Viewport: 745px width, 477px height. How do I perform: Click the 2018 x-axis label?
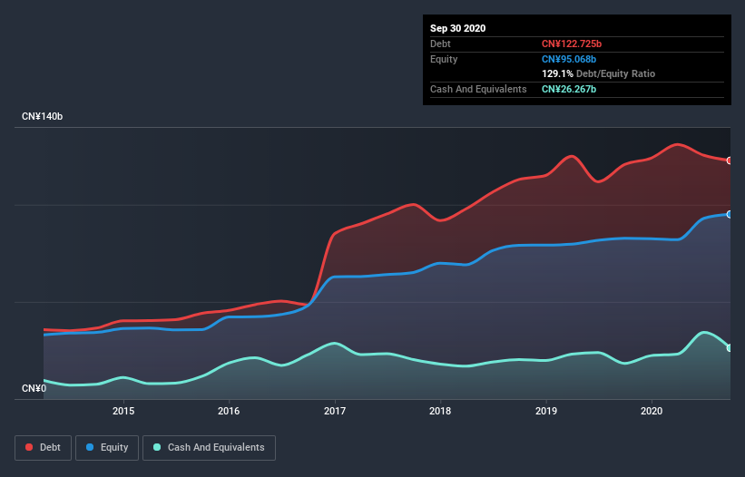[x=440, y=411]
